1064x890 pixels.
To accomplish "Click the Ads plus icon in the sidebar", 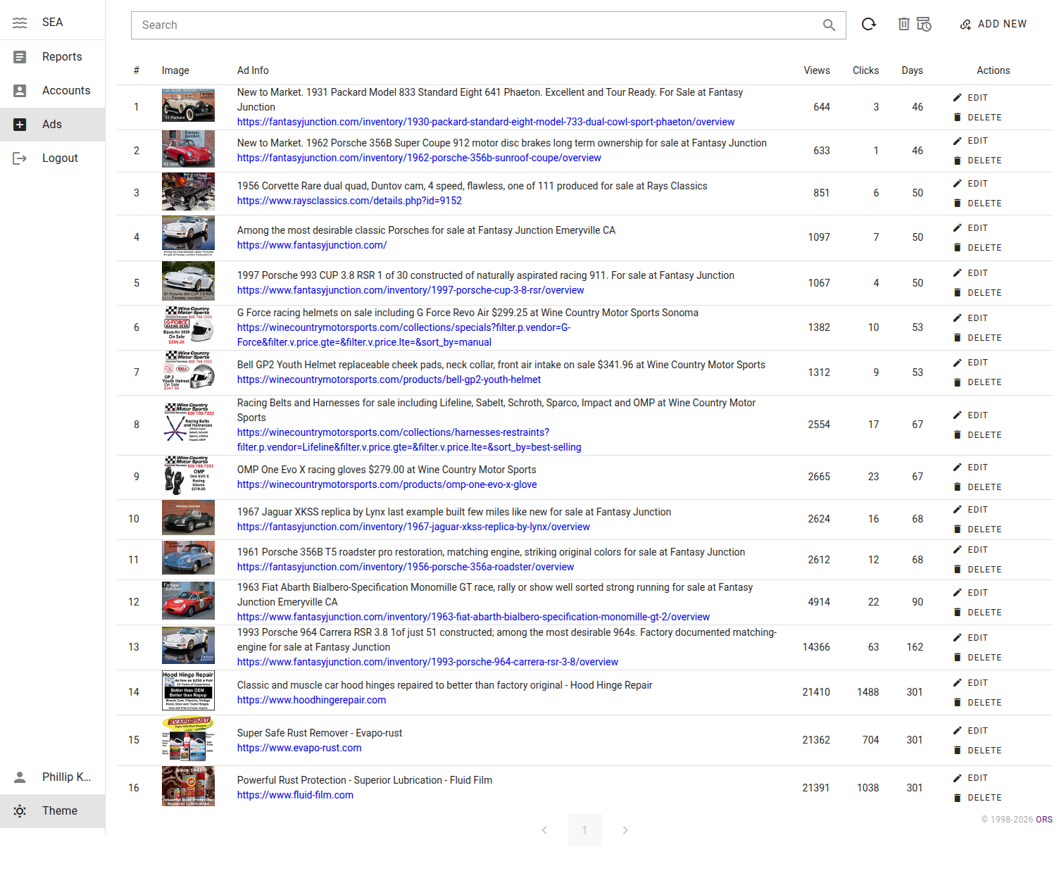I will click(x=20, y=124).
